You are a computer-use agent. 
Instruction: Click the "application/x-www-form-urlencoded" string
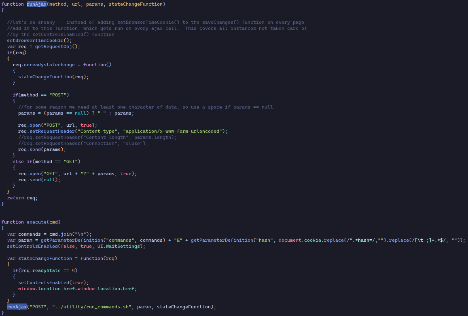(174, 131)
